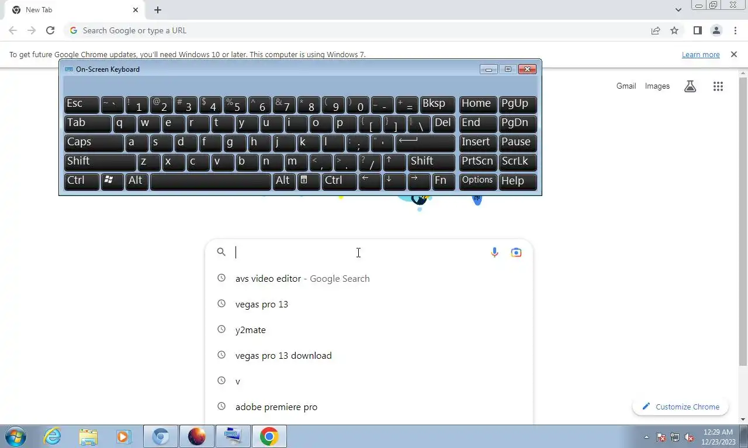Choose 'adobe premiere pro' suggestion
The height and width of the screenshot is (448, 748).
[369, 407]
